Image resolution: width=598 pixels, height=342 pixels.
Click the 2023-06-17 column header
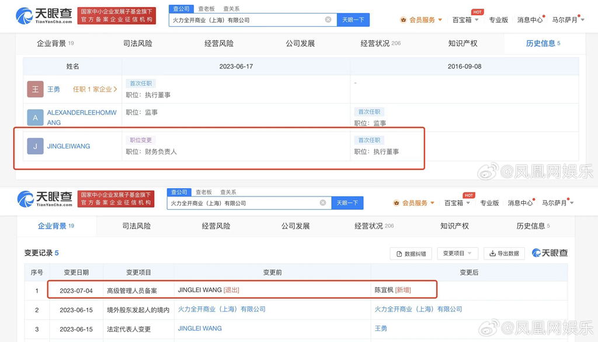pos(236,67)
